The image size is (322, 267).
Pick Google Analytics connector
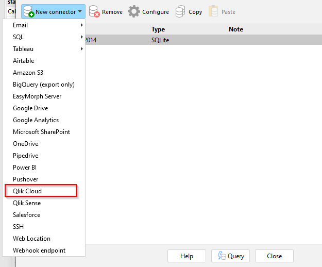[x=44, y=120]
